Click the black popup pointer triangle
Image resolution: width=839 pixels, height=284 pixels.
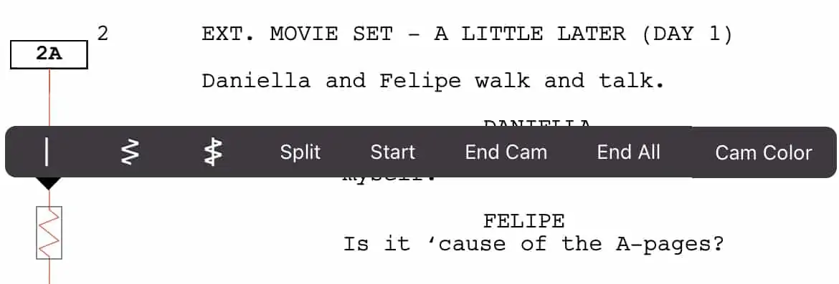pyautogui.click(x=49, y=184)
